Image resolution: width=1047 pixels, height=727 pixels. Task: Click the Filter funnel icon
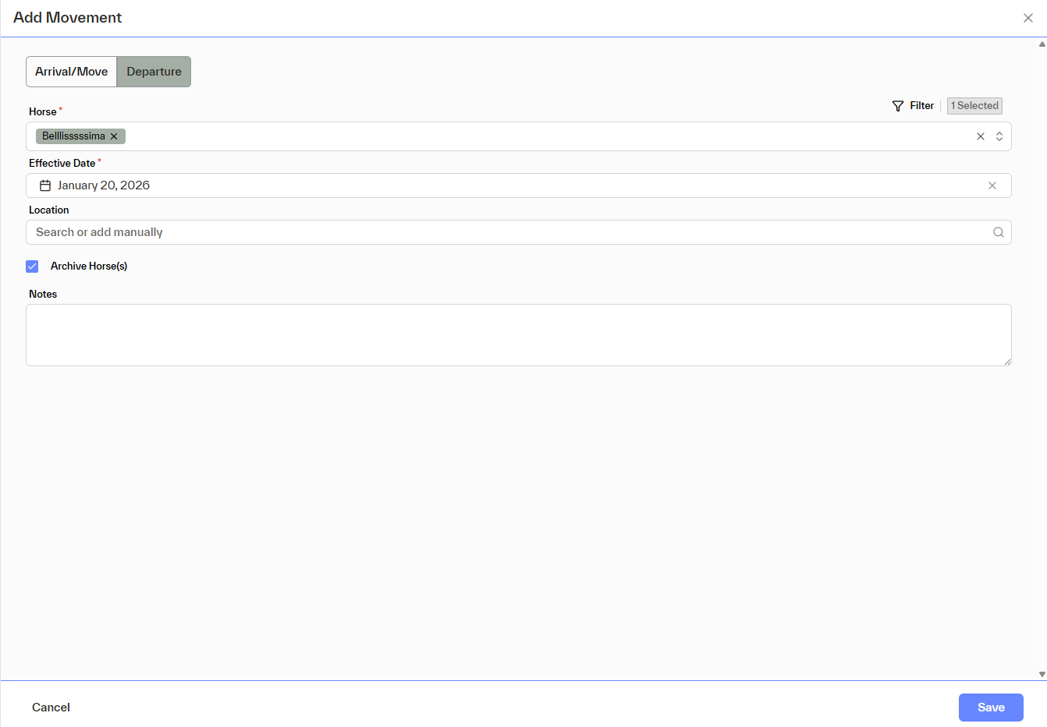click(x=898, y=106)
